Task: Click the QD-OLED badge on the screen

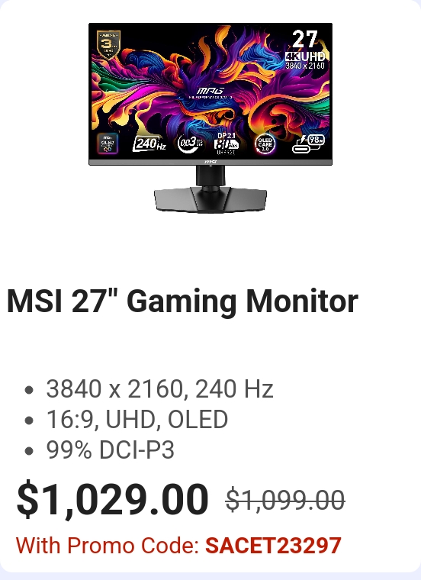Action: pos(108,143)
